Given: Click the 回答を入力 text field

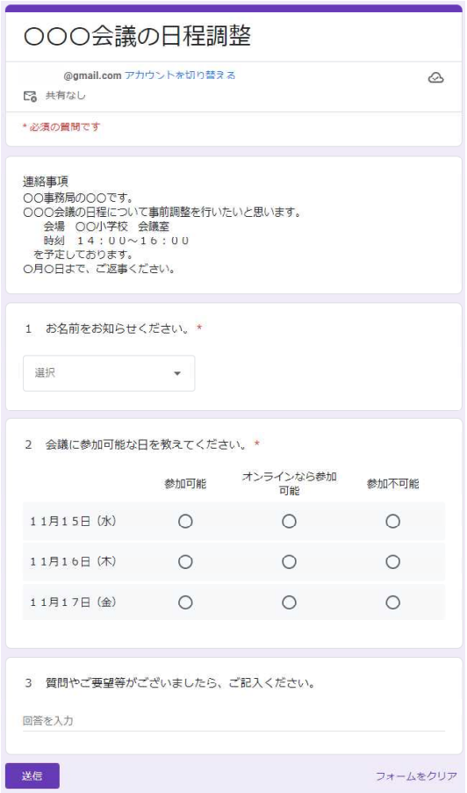Looking at the screenshot, I should tap(233, 721).
